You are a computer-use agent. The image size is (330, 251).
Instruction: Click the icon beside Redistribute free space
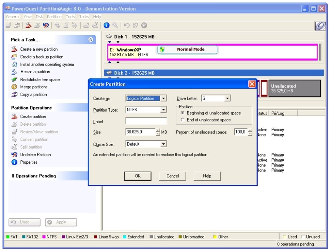pos(14,80)
